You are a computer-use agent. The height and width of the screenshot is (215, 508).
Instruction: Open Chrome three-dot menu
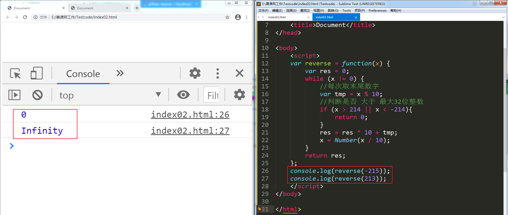click(x=247, y=17)
